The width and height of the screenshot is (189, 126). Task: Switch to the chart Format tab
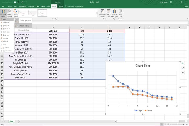point(61,7)
